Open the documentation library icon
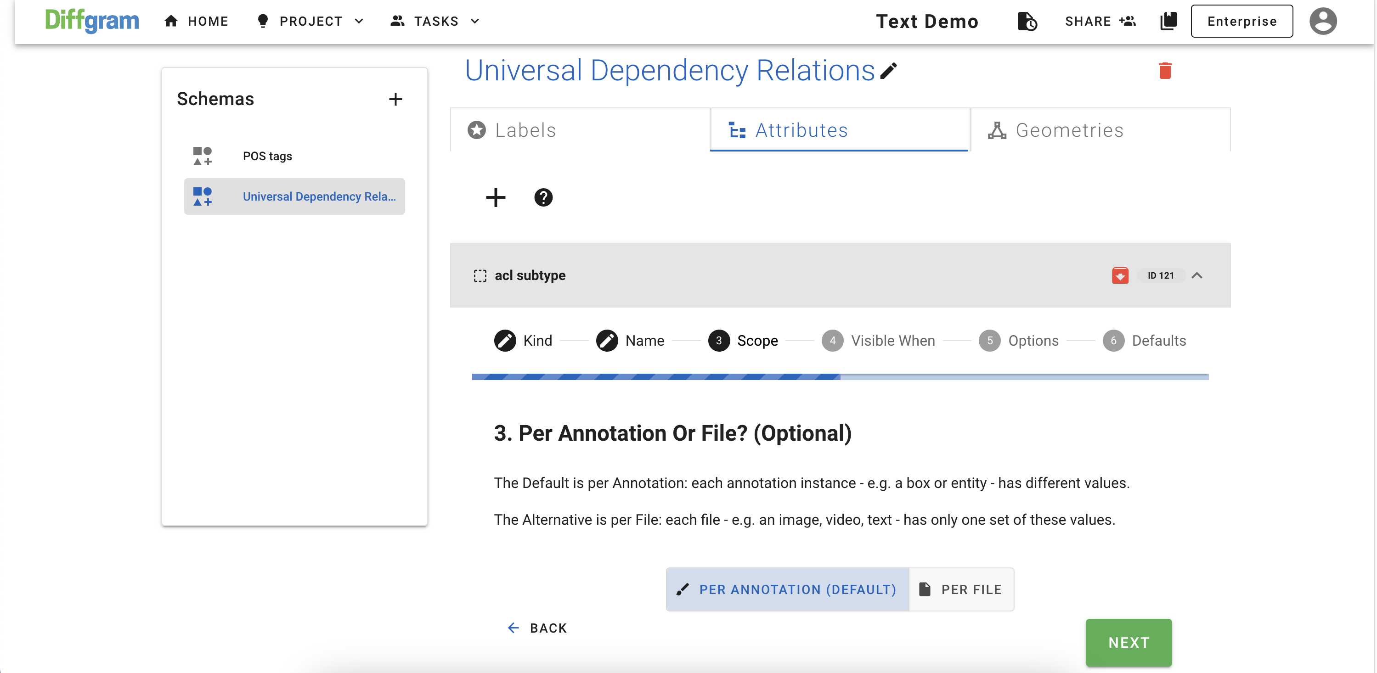This screenshot has width=1377, height=673. click(x=1168, y=22)
